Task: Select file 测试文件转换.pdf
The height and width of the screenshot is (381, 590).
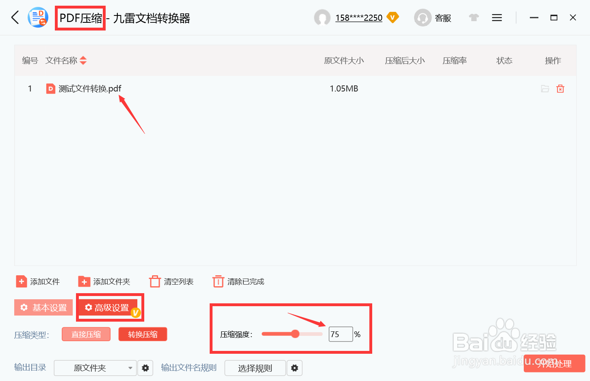Action: (x=90, y=89)
